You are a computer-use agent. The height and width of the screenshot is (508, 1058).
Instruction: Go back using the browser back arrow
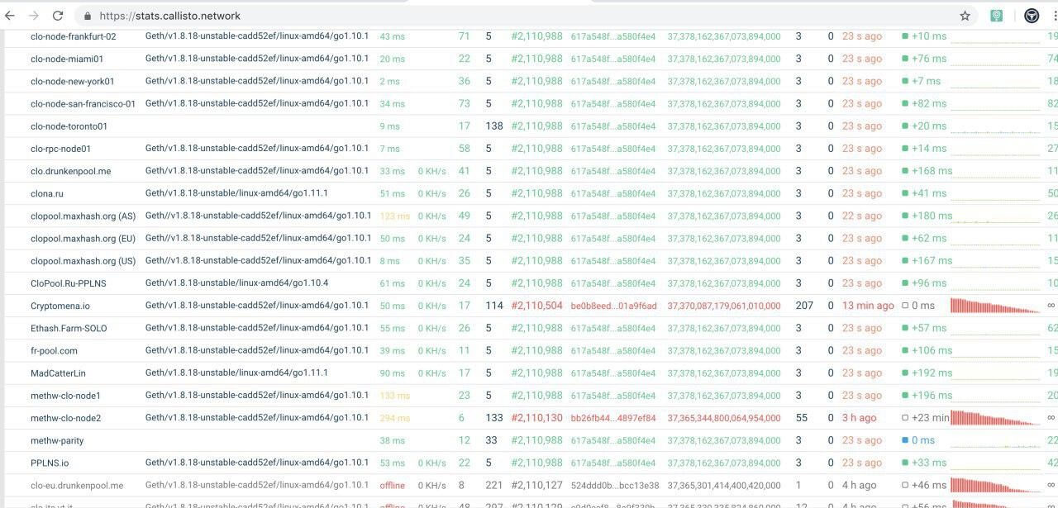(10, 16)
